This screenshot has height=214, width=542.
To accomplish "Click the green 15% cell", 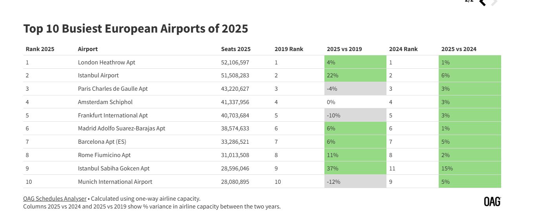I will click(x=469, y=168).
